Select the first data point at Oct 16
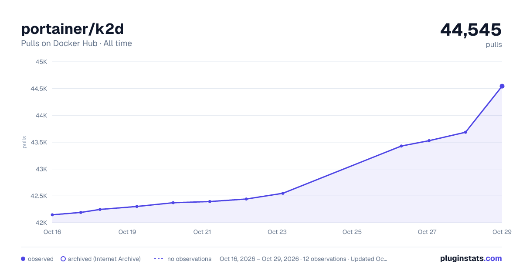The width and height of the screenshot is (523, 274). (52, 215)
